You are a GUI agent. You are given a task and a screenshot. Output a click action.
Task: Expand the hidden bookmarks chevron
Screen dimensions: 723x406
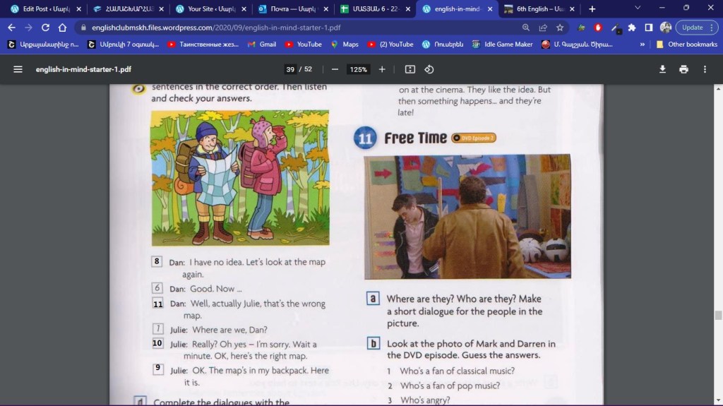642,44
